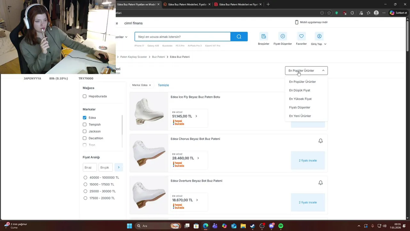Click the mobile phone icon beside Mobil uygulamayı indir
This screenshot has width=410, height=231.
click(x=297, y=22)
